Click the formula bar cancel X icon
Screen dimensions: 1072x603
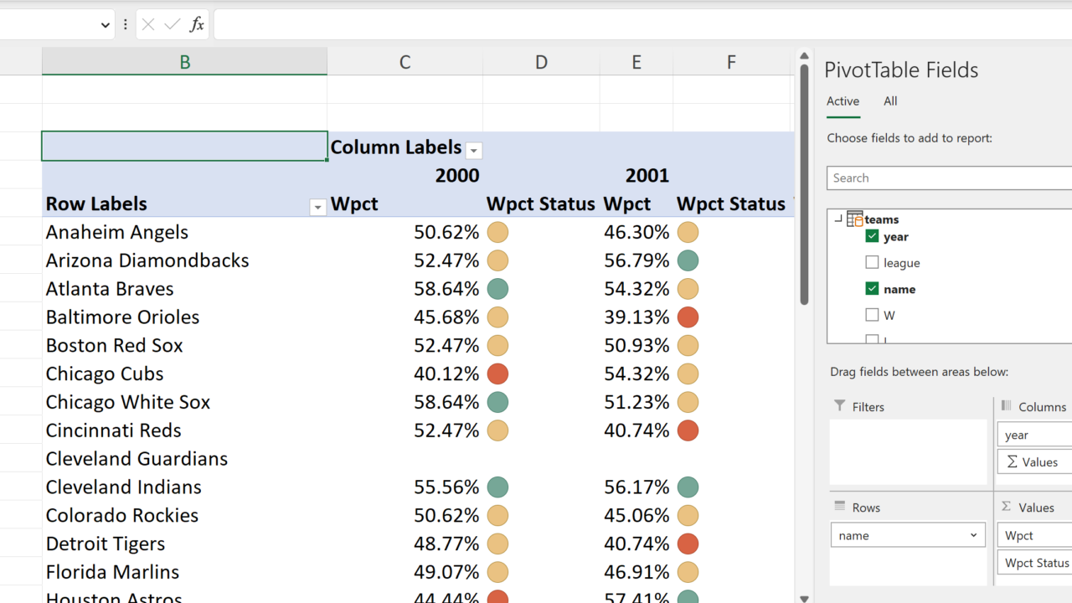pyautogui.click(x=148, y=24)
